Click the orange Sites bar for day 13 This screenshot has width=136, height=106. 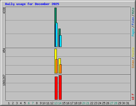(x=57, y=66)
